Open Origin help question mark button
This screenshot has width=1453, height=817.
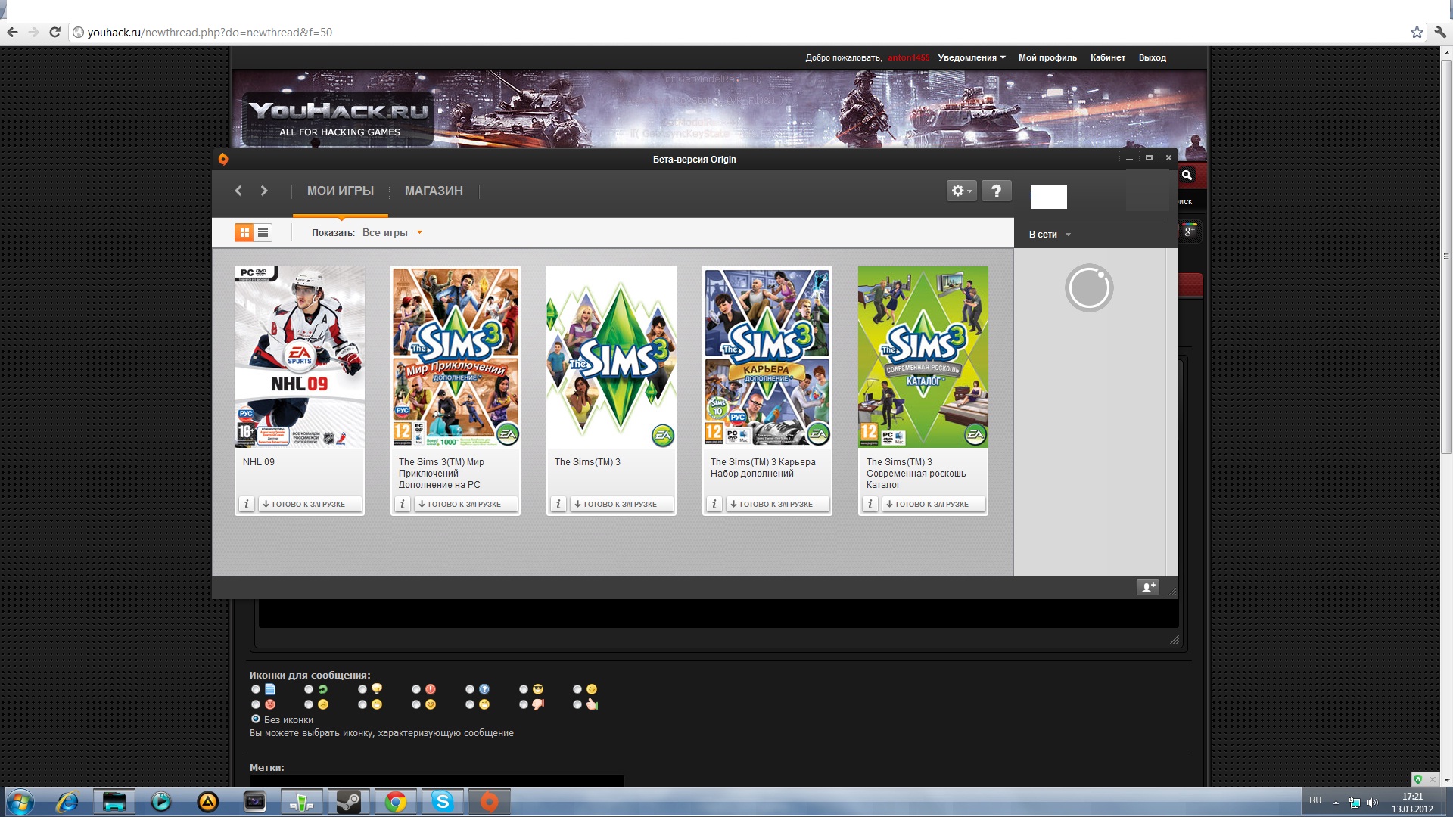click(x=997, y=191)
